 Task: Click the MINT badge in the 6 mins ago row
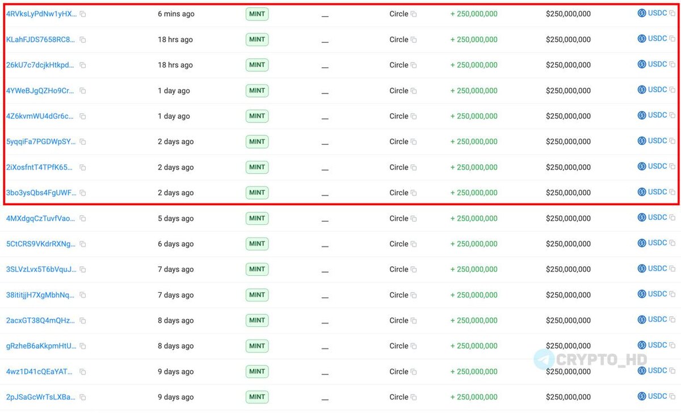pos(257,14)
